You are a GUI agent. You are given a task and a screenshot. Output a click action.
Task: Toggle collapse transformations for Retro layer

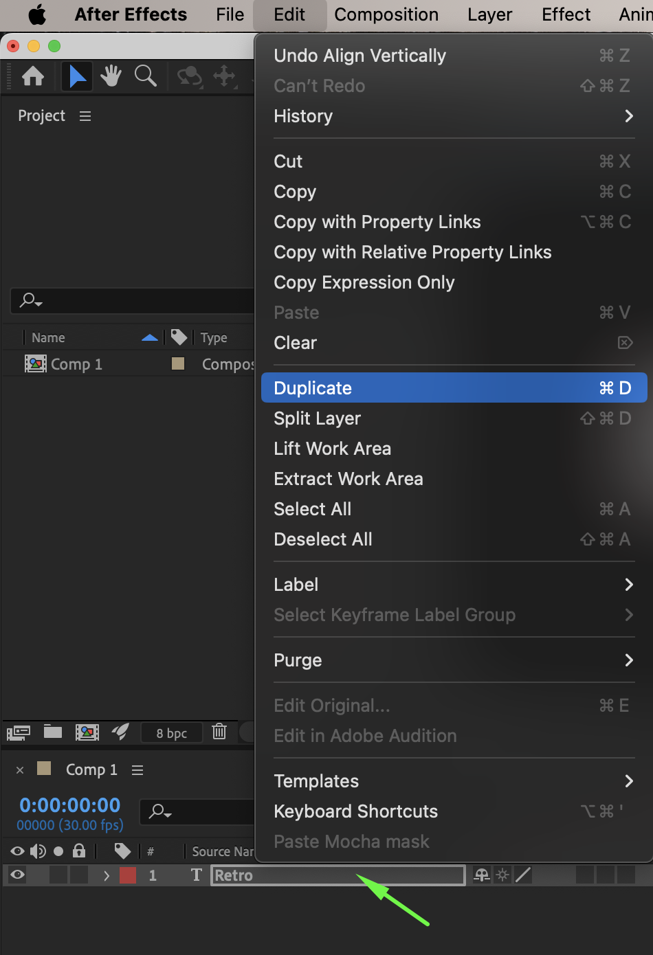503,875
